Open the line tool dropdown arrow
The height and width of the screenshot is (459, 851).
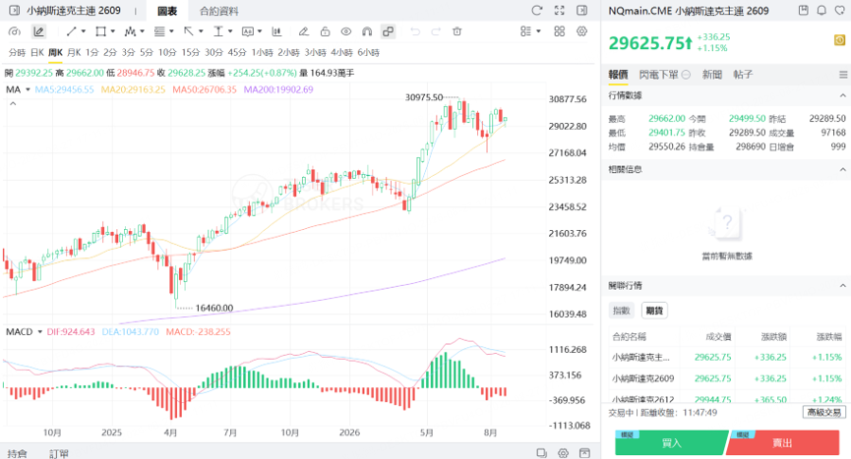[x=84, y=31]
